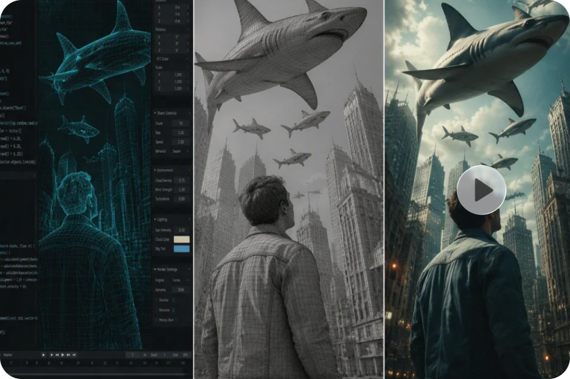Select the cyan wireframe shark viewport

(x=95, y=175)
